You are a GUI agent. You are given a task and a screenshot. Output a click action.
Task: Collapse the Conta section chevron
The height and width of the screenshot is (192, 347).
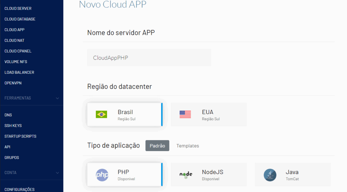(x=57, y=173)
